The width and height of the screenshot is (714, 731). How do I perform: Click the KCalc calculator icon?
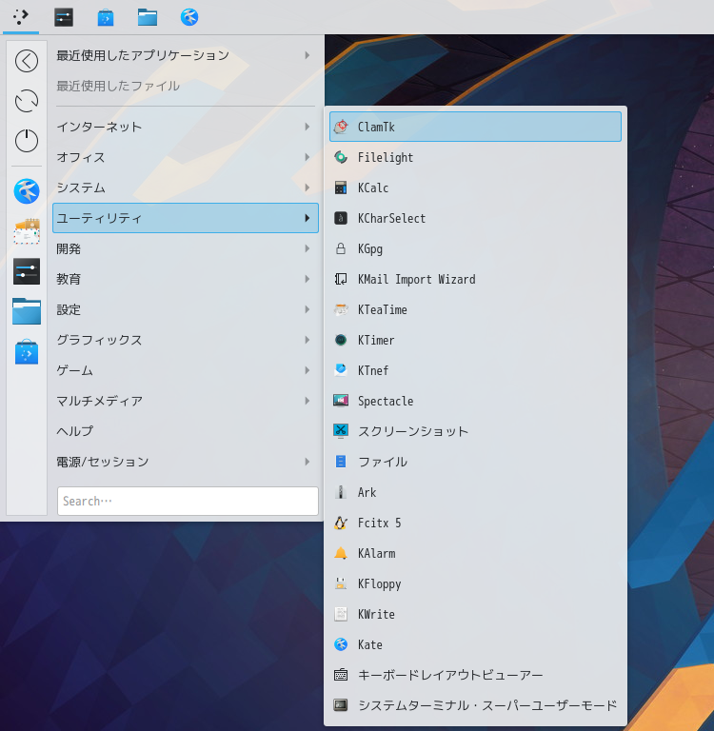(341, 188)
